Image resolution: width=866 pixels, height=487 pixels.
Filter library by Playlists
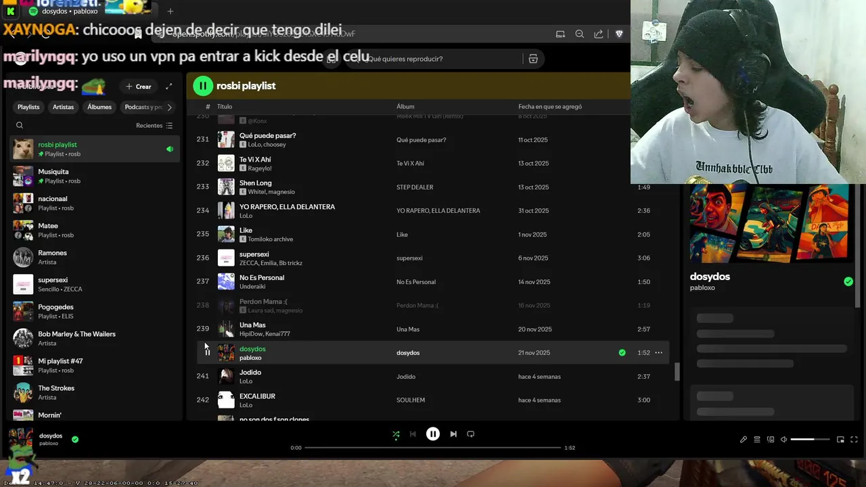28,107
